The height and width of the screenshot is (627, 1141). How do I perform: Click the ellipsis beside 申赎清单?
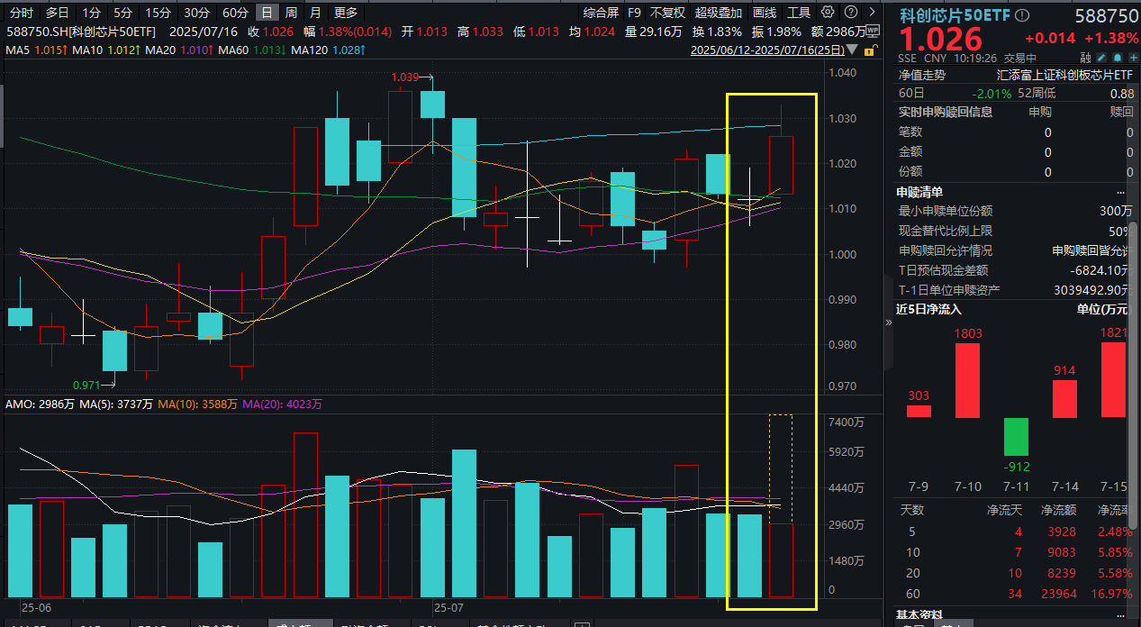[1120, 191]
